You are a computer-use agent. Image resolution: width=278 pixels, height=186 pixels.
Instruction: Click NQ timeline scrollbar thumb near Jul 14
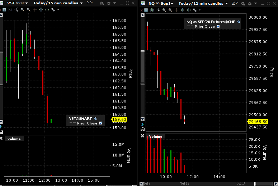coord(264,183)
